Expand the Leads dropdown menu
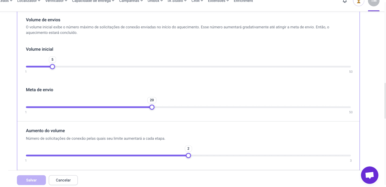This screenshot has width=386, height=187. tap(6, 1)
